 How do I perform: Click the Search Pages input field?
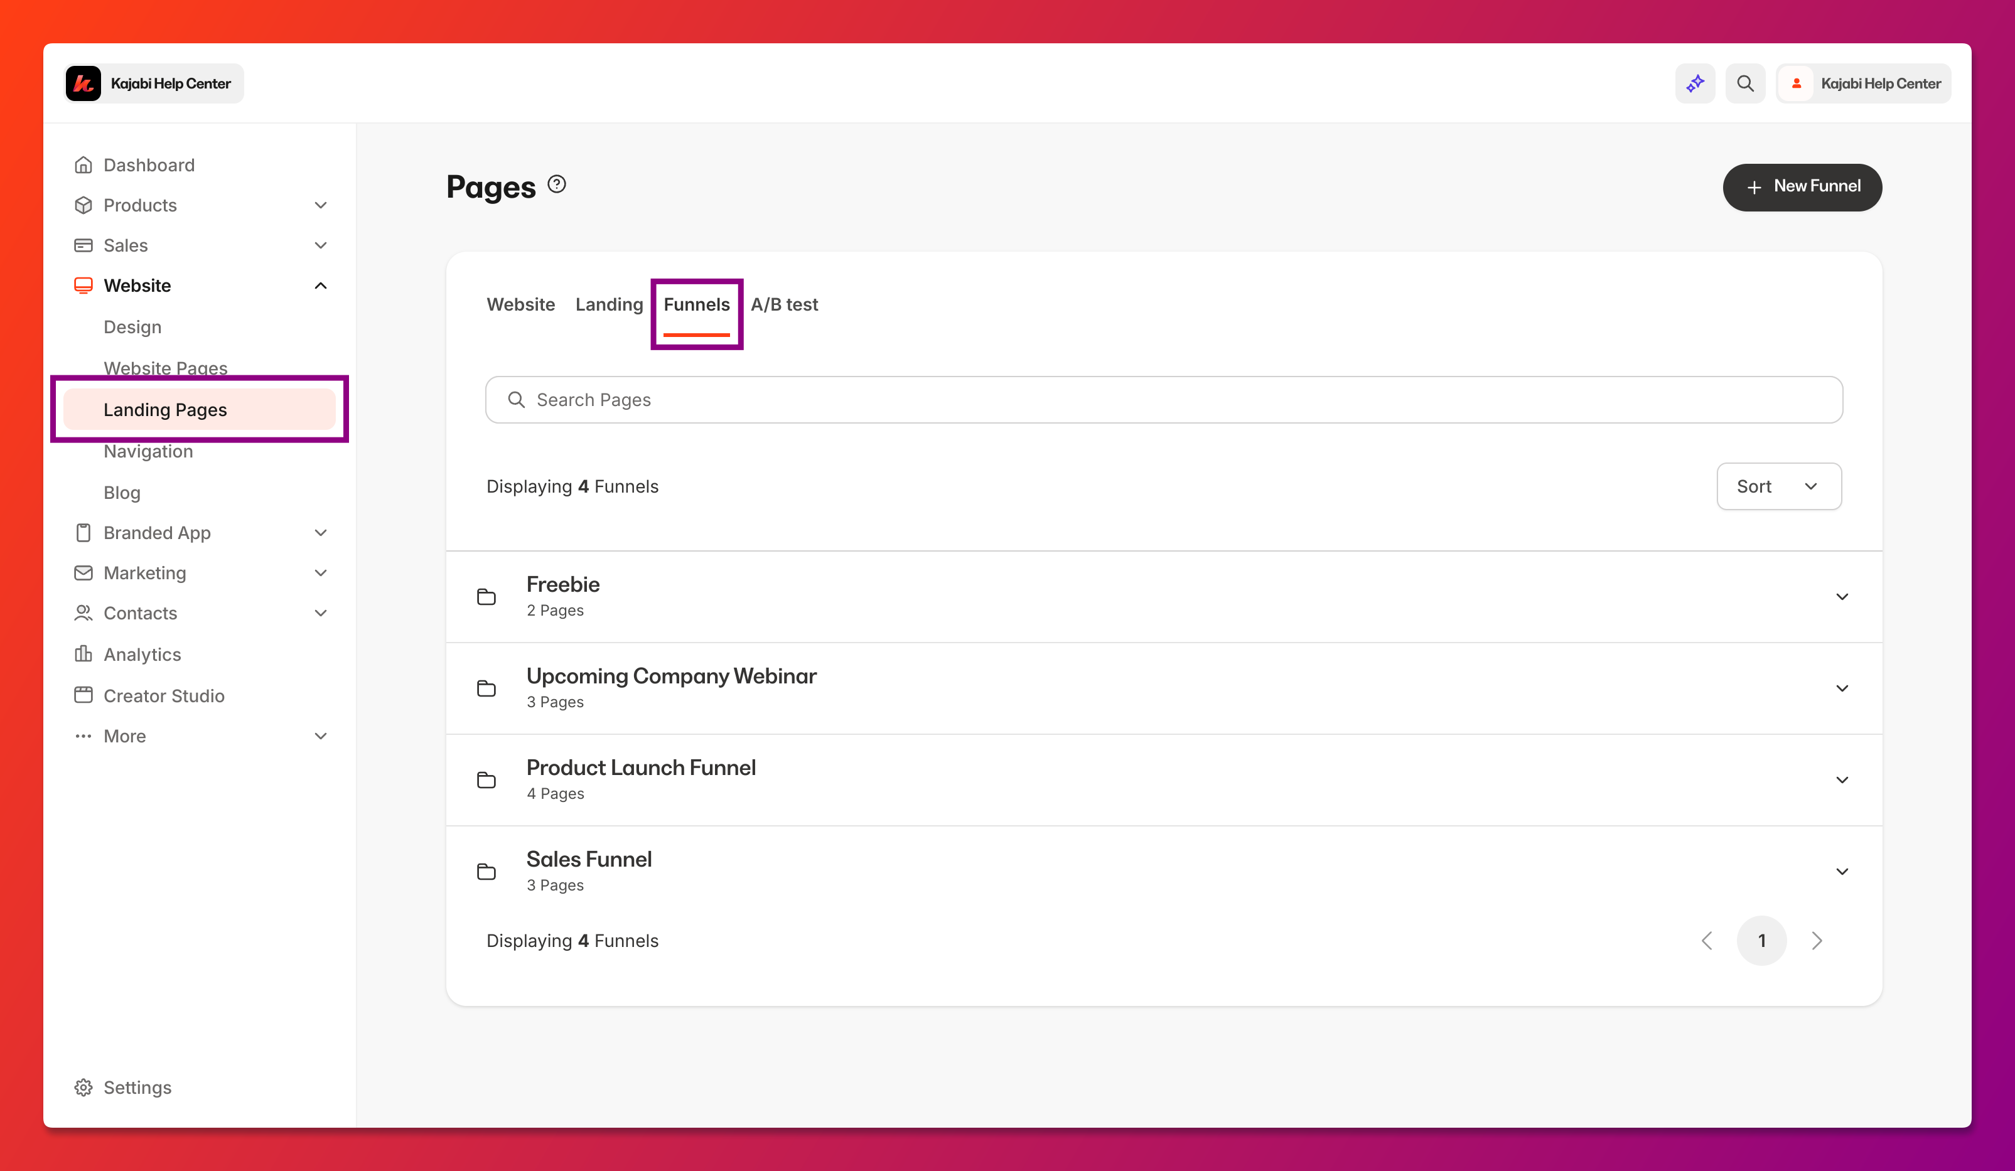click(1163, 400)
